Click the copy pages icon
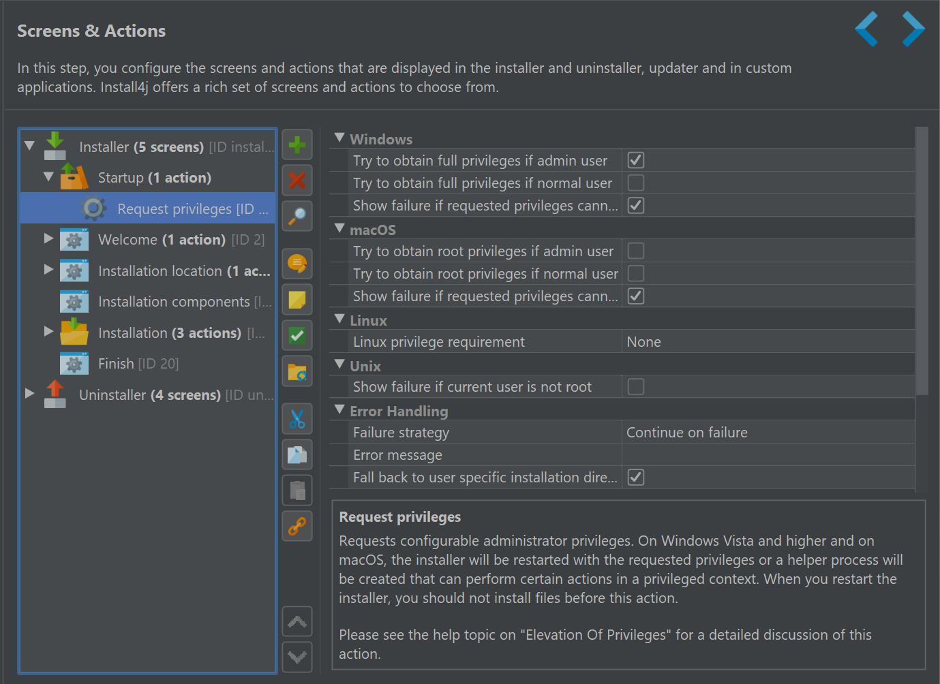940x684 pixels. pos(297,454)
